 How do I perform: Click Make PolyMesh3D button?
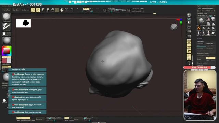point(207,9)
